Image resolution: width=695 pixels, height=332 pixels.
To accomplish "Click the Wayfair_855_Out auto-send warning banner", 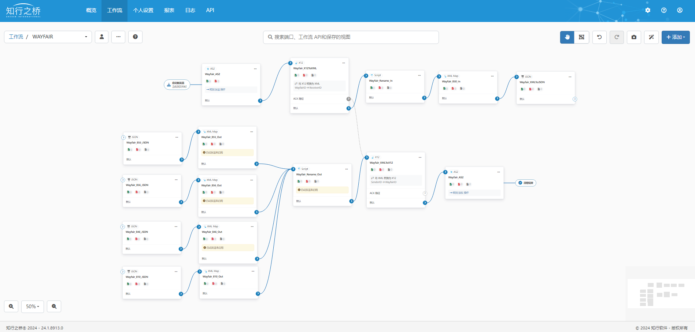I will [227, 153].
